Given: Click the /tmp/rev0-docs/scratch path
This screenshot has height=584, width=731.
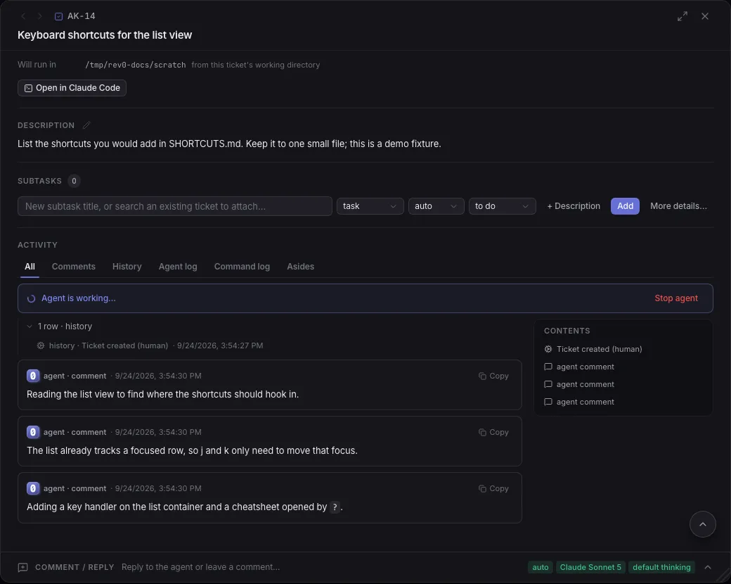Looking at the screenshot, I should (135, 65).
